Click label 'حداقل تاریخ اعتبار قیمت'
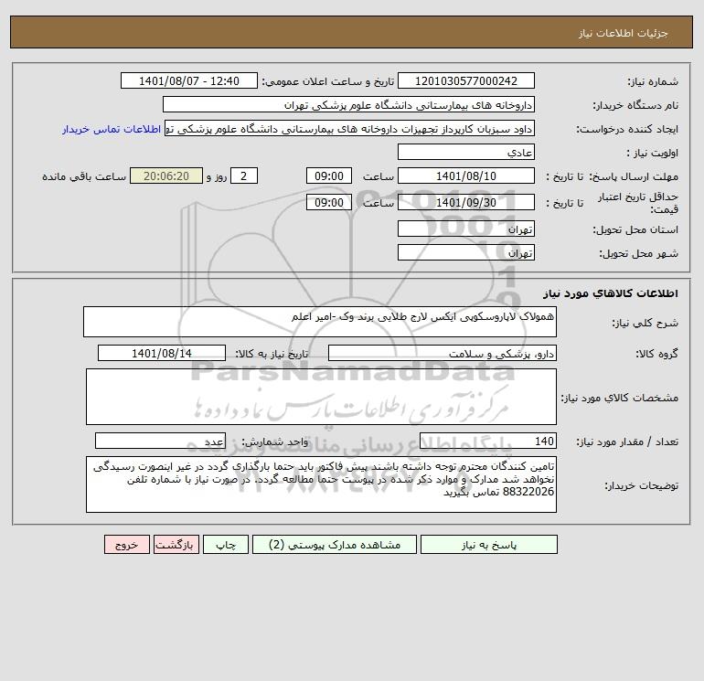This screenshot has height=681, width=704. click(638, 203)
